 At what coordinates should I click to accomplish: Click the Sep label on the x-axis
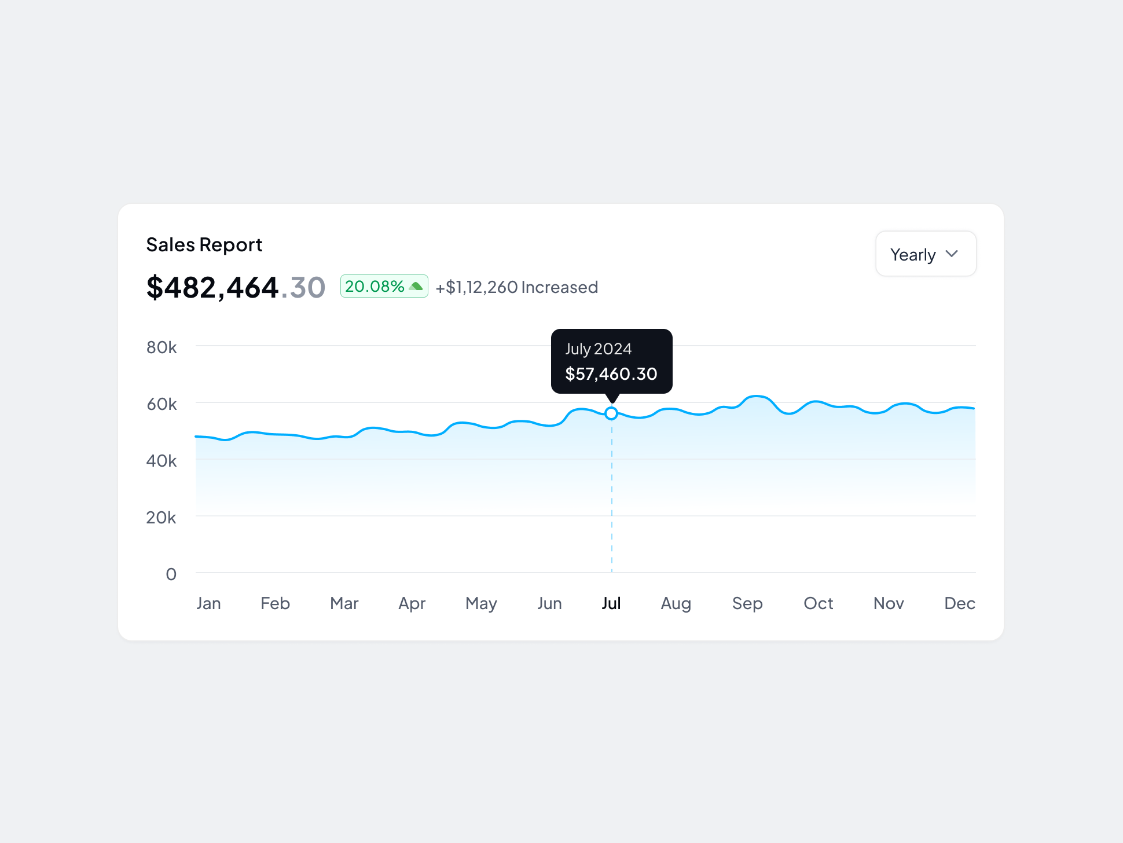point(747,603)
